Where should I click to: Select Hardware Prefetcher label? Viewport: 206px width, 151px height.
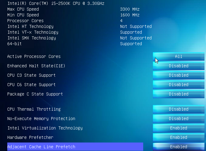click(30, 137)
